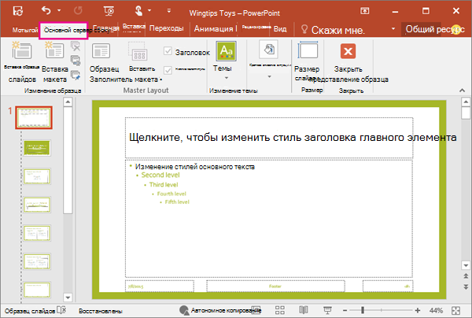Click the Вставить placeholder icon
The height and width of the screenshot is (318, 472).
138,52
